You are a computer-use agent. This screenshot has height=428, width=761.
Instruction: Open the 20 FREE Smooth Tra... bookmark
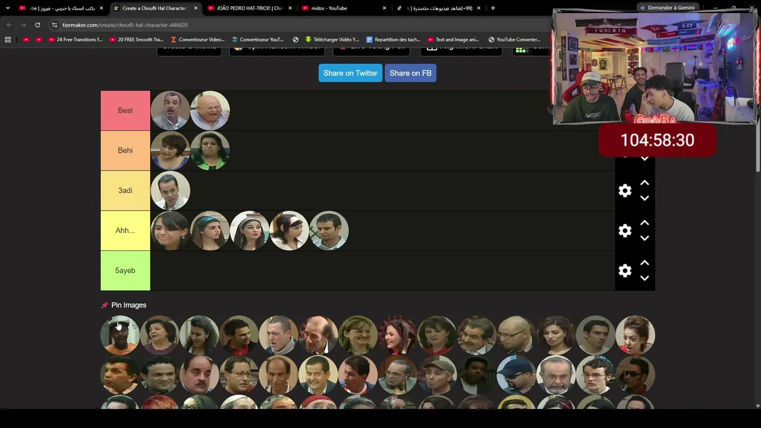(136, 40)
